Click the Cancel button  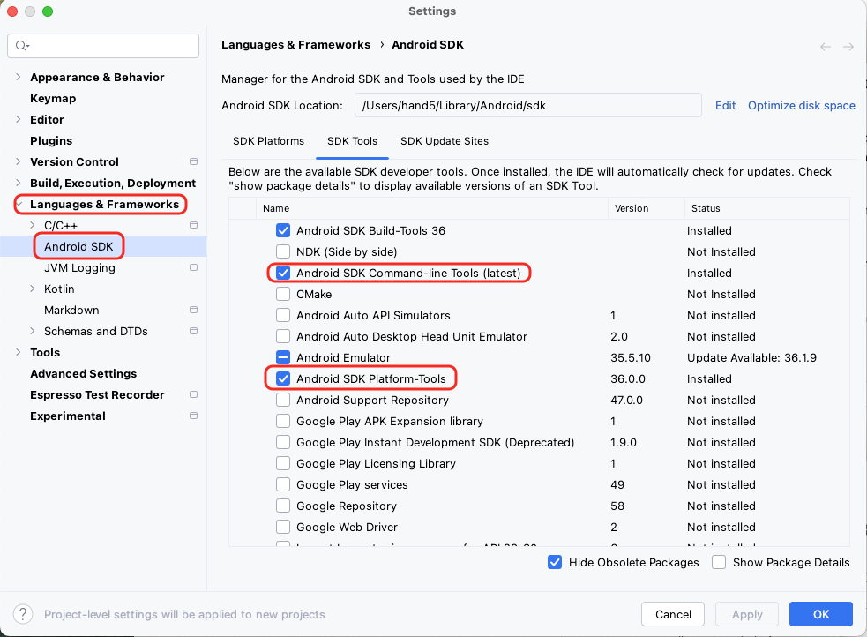coord(673,614)
